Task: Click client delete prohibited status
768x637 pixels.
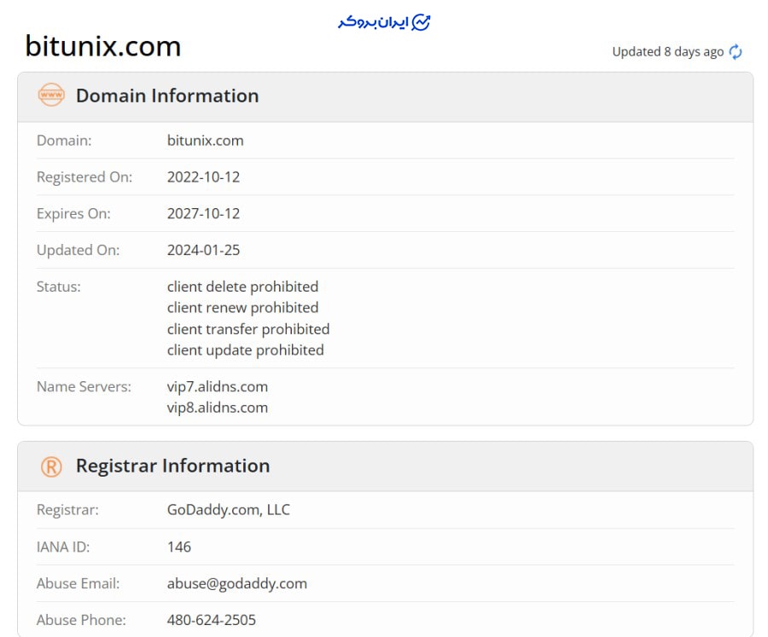Action: [242, 287]
